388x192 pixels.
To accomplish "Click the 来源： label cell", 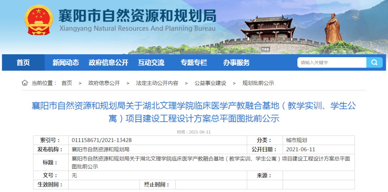I will point(265,176).
